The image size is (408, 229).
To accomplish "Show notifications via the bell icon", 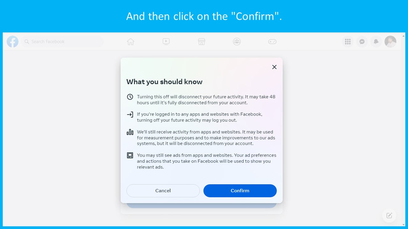I will click(x=376, y=42).
